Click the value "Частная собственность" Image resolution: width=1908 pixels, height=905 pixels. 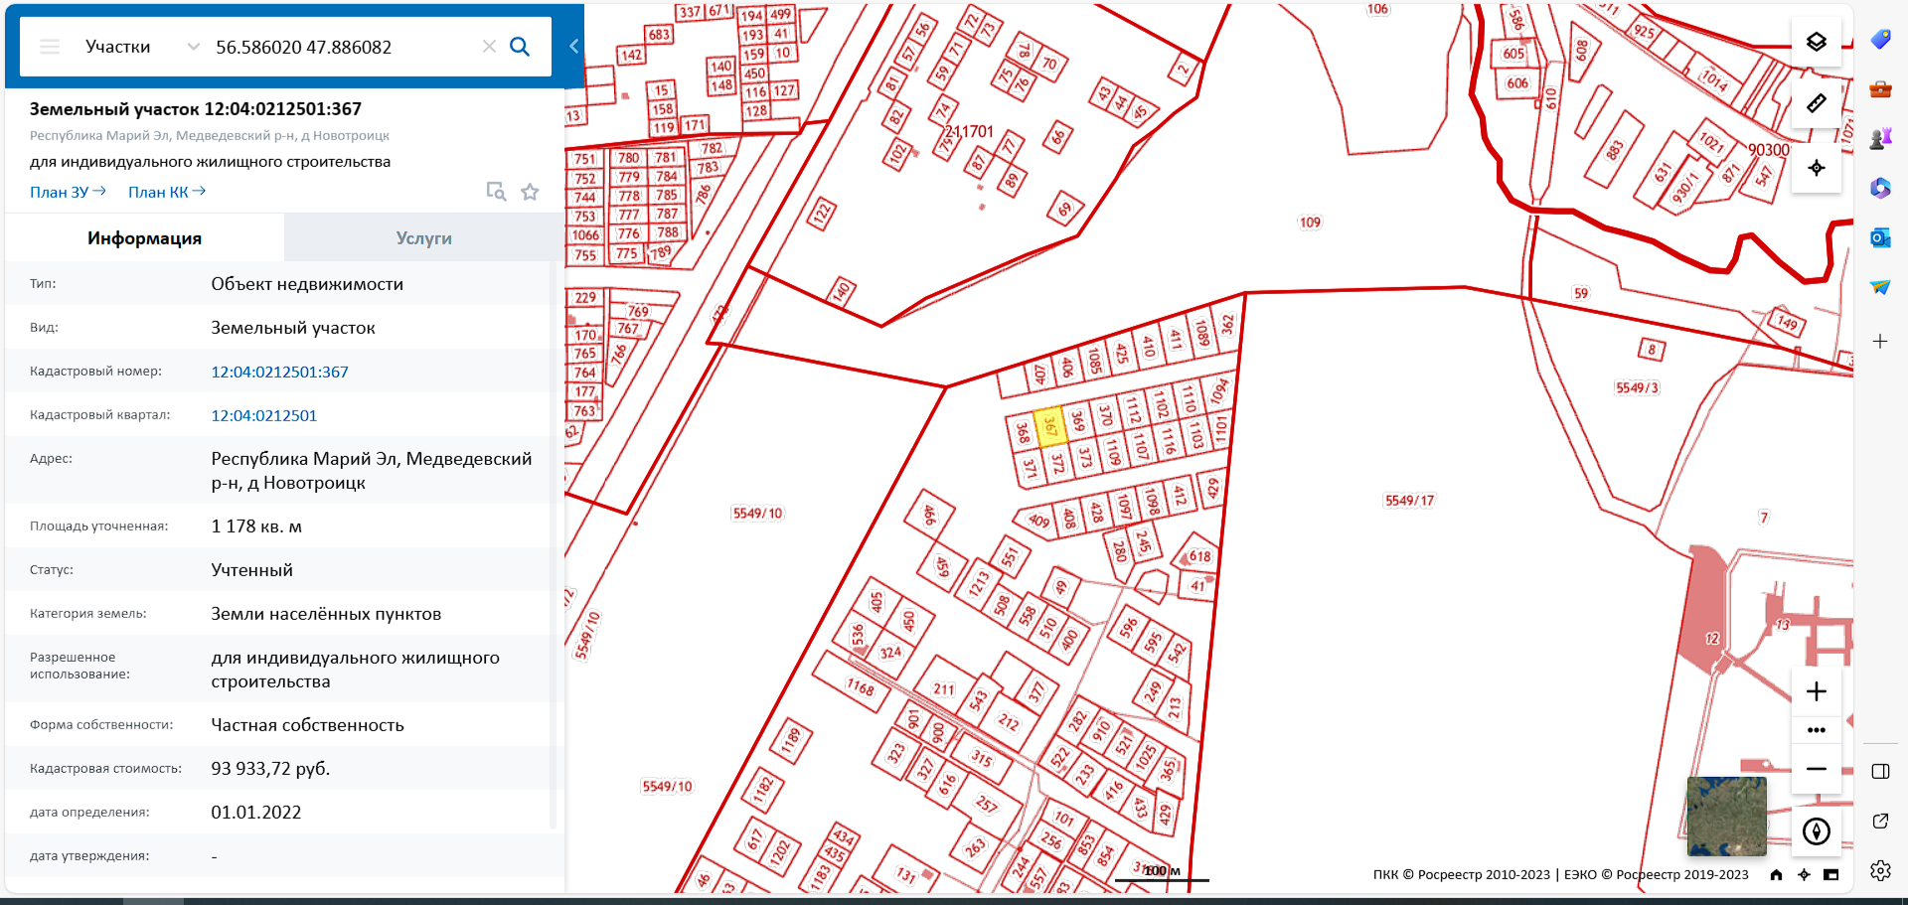[308, 725]
